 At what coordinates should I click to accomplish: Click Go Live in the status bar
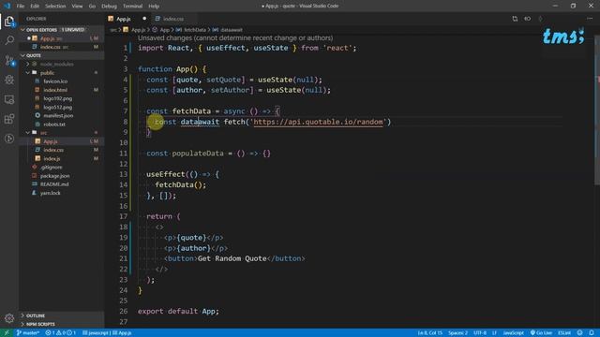541,333
